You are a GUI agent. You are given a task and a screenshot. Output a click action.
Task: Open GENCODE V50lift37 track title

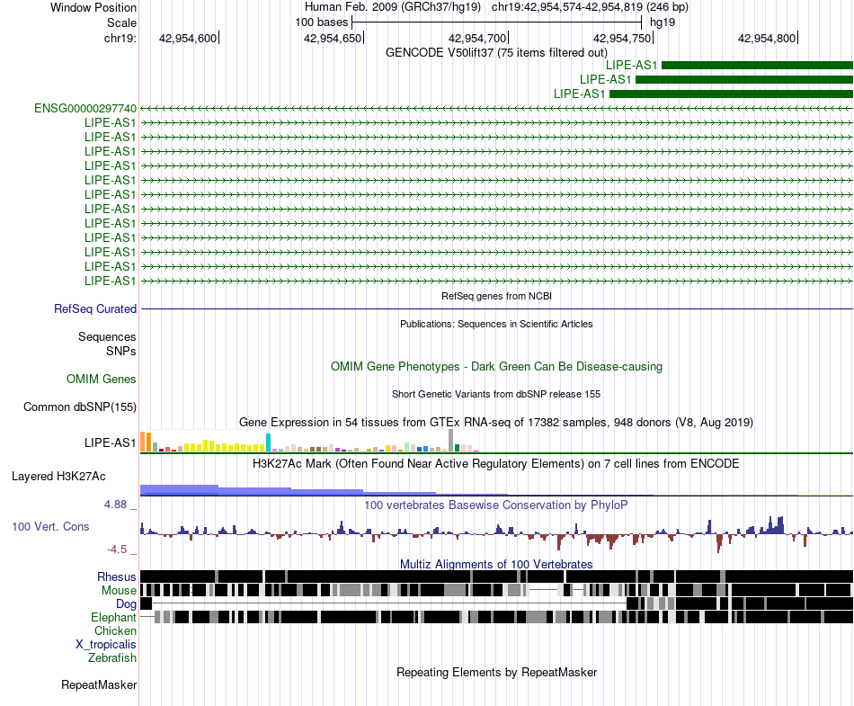[496, 52]
